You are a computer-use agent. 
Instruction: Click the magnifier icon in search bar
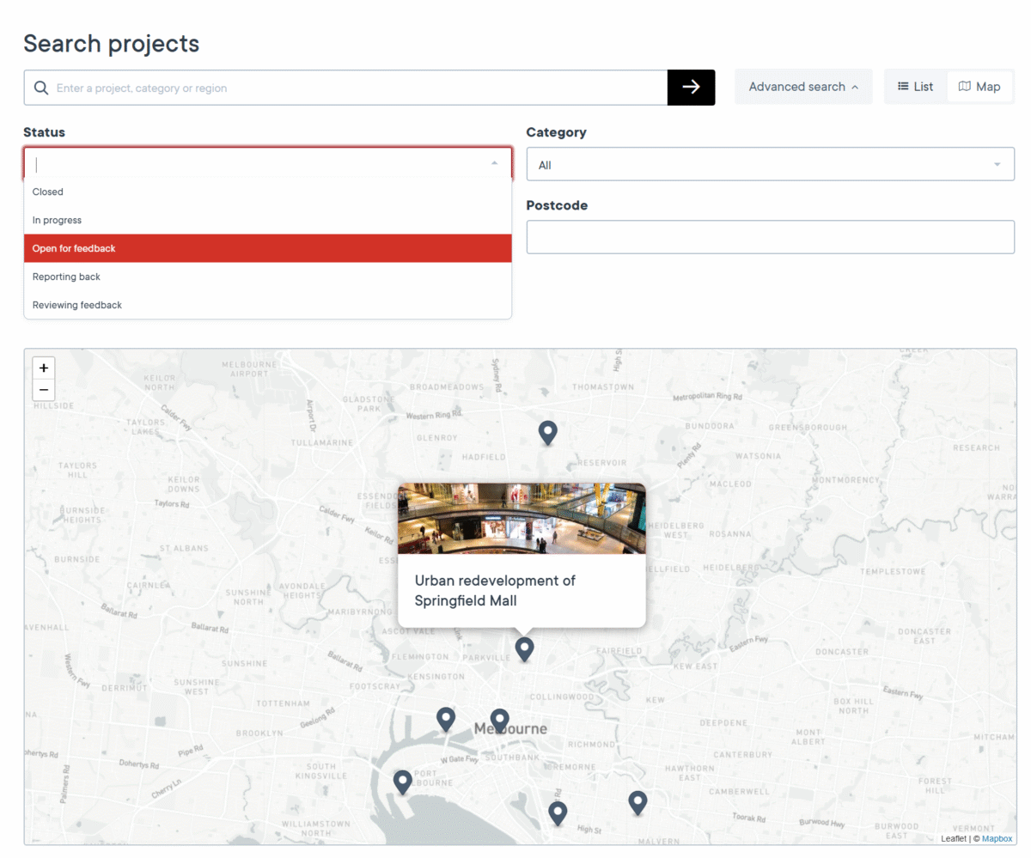point(40,88)
